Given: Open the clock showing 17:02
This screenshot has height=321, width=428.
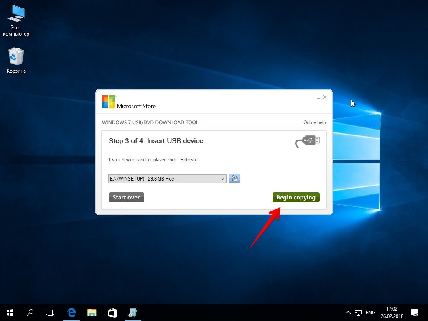Looking at the screenshot, I should [x=392, y=313].
